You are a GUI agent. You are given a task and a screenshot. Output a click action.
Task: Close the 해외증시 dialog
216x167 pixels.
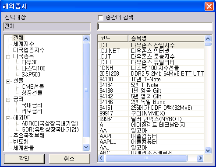coord(209,7)
